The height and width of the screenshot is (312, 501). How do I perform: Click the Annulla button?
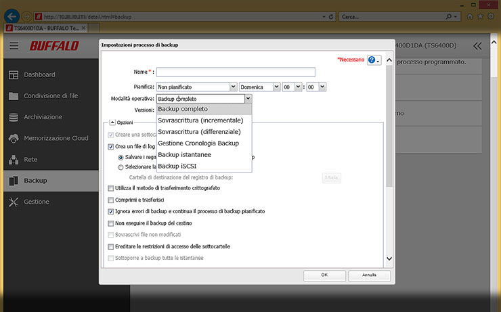click(368, 275)
